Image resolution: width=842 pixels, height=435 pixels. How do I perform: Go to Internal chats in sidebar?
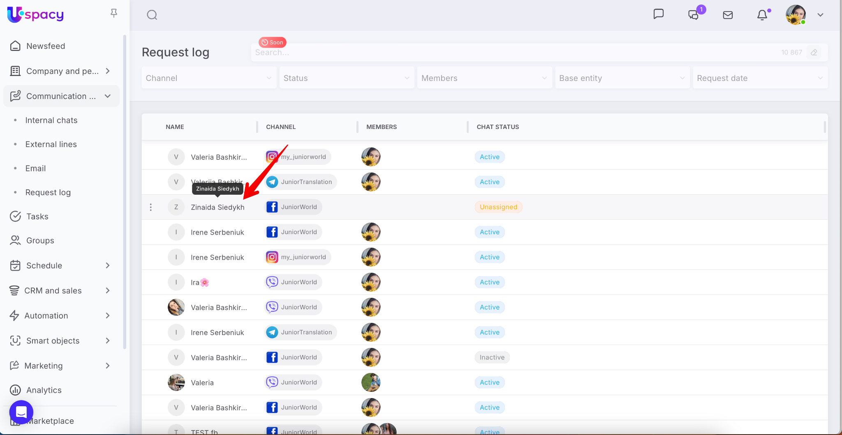click(51, 120)
